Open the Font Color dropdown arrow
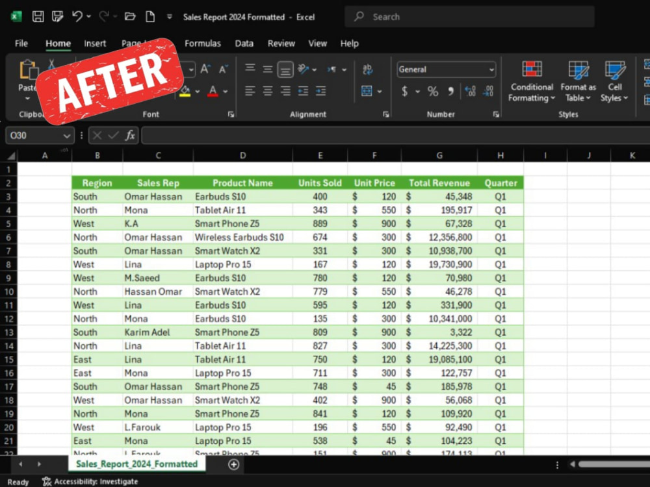 [x=225, y=92]
